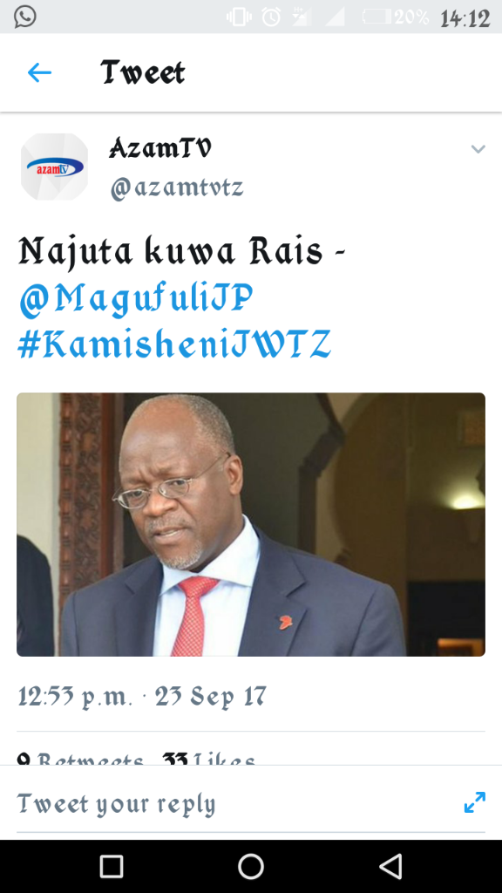The width and height of the screenshot is (502, 893).
Task: Tap the vibrate mode status icon
Action: click(x=239, y=17)
